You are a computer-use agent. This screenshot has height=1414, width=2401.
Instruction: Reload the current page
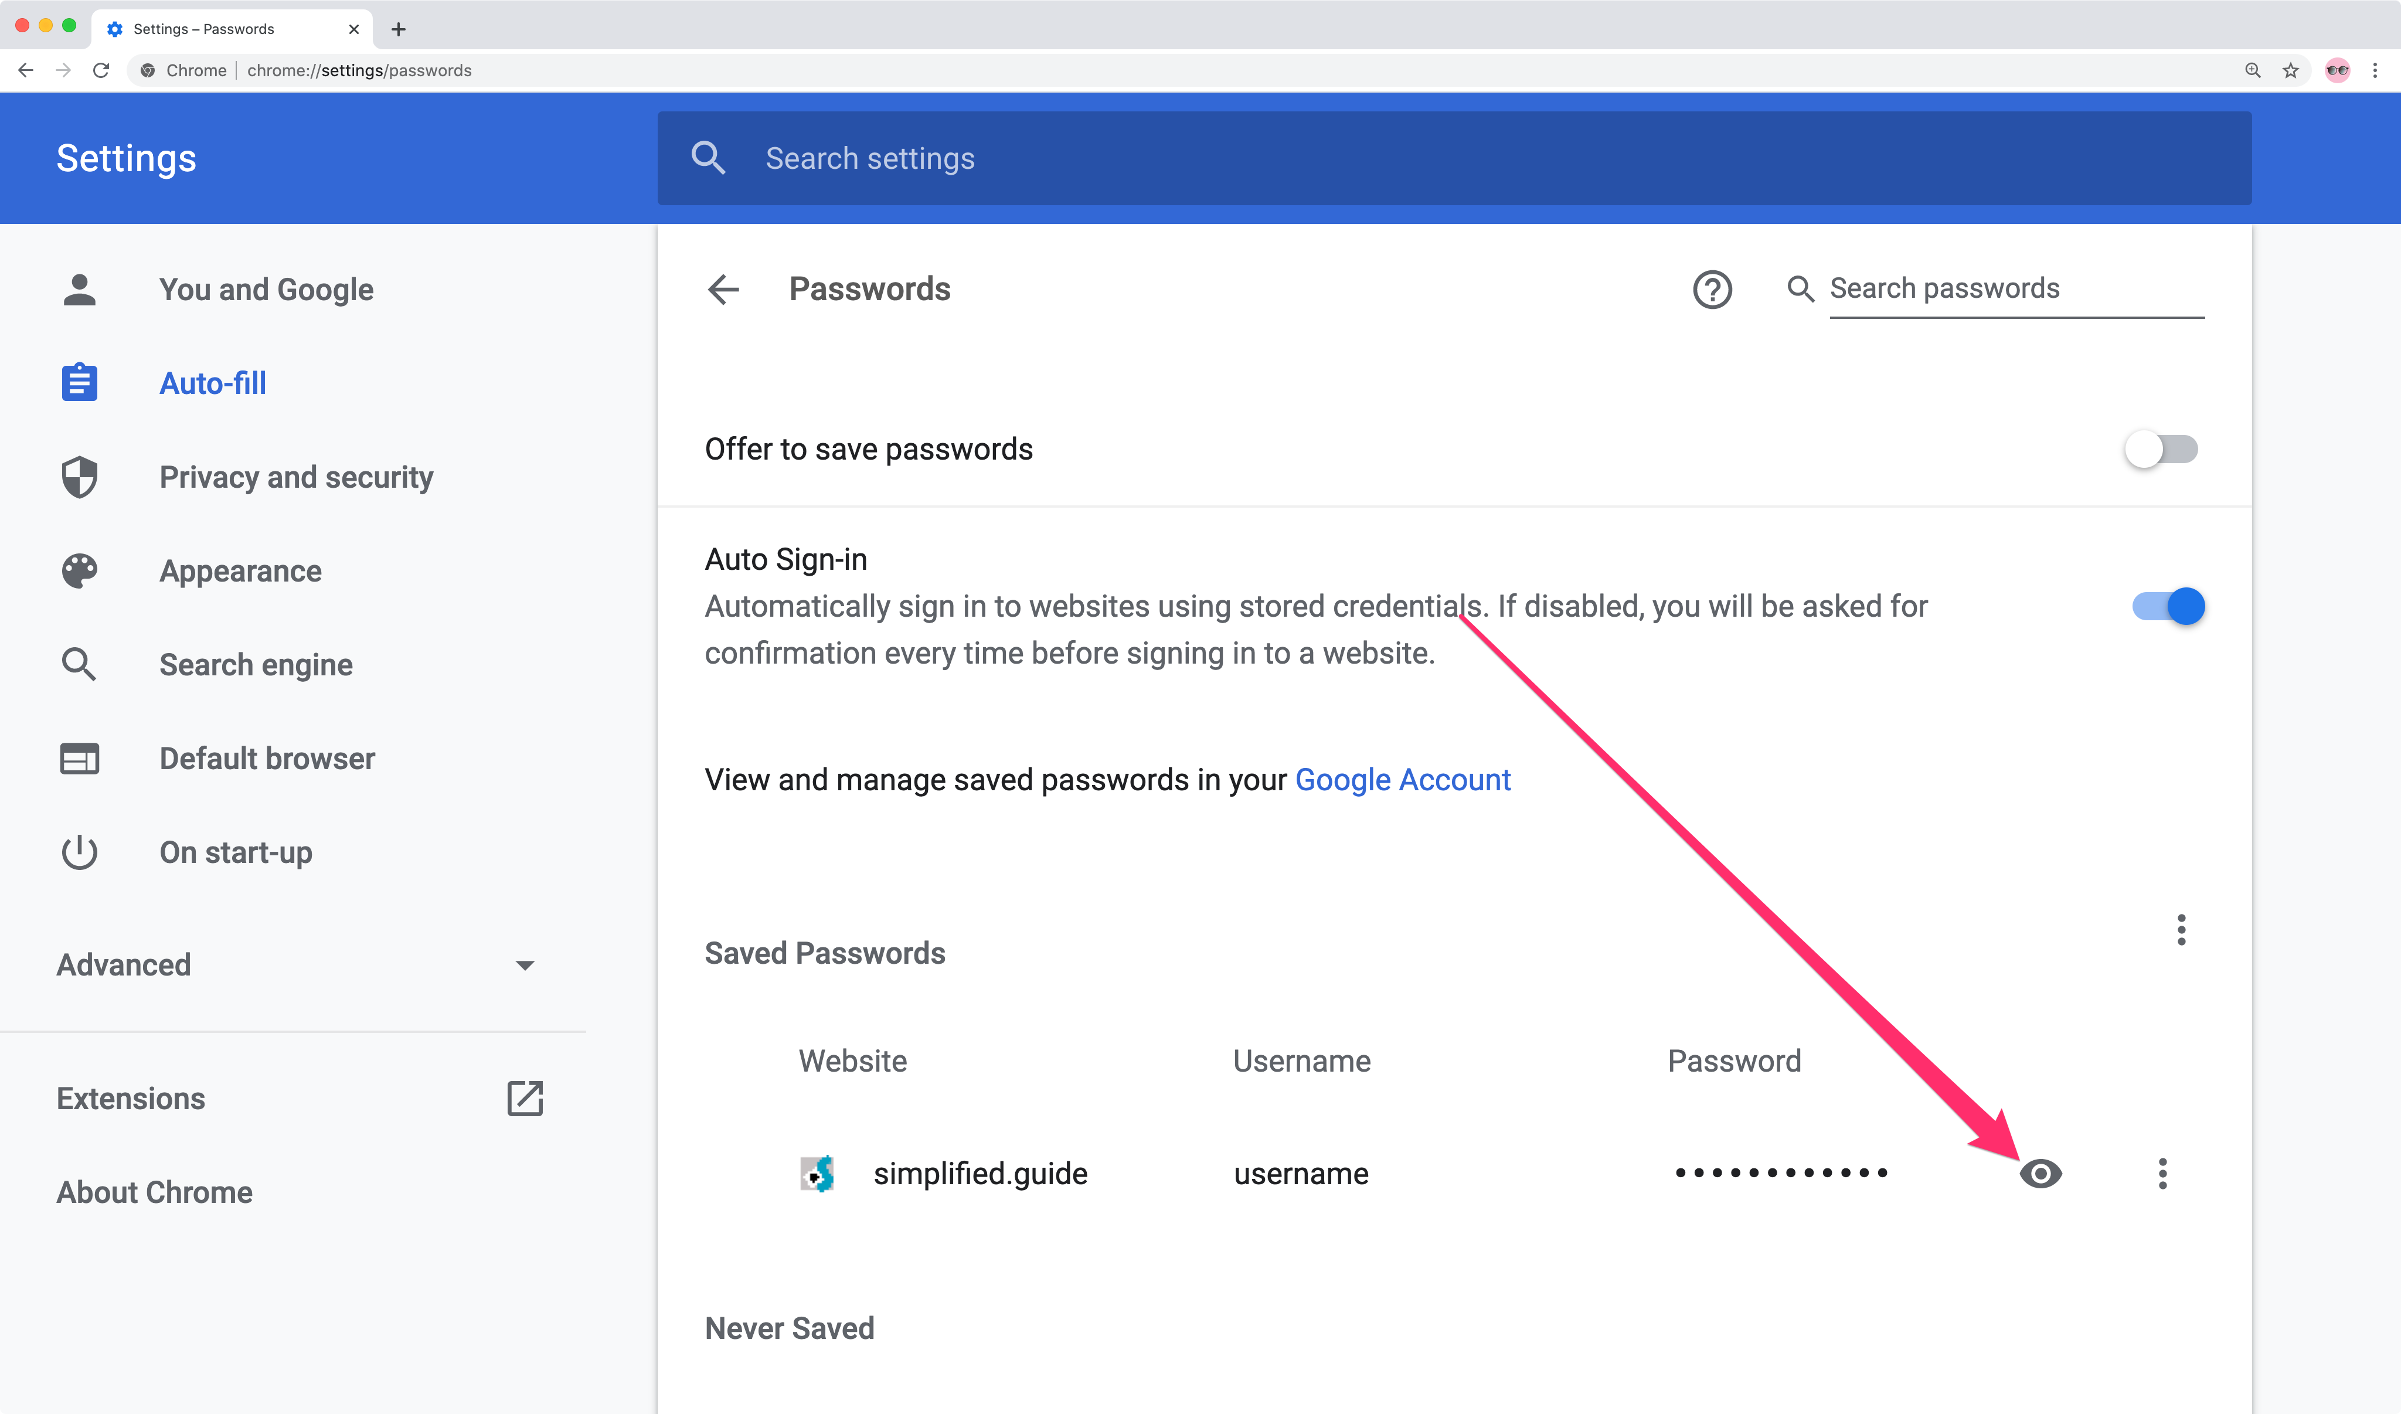click(x=101, y=70)
